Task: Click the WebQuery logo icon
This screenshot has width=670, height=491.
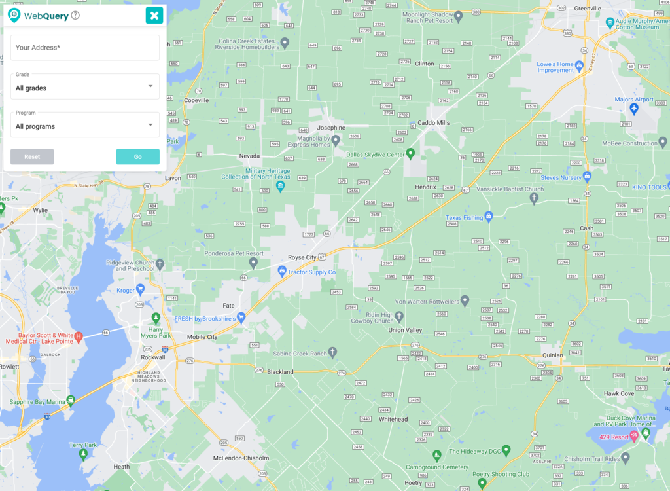Action: point(14,15)
